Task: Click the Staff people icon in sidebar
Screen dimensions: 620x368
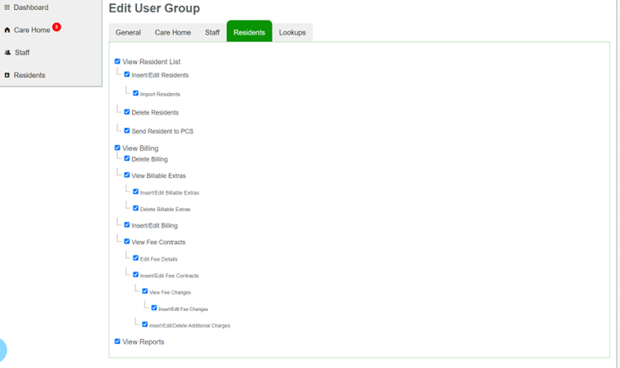Action: click(x=7, y=53)
